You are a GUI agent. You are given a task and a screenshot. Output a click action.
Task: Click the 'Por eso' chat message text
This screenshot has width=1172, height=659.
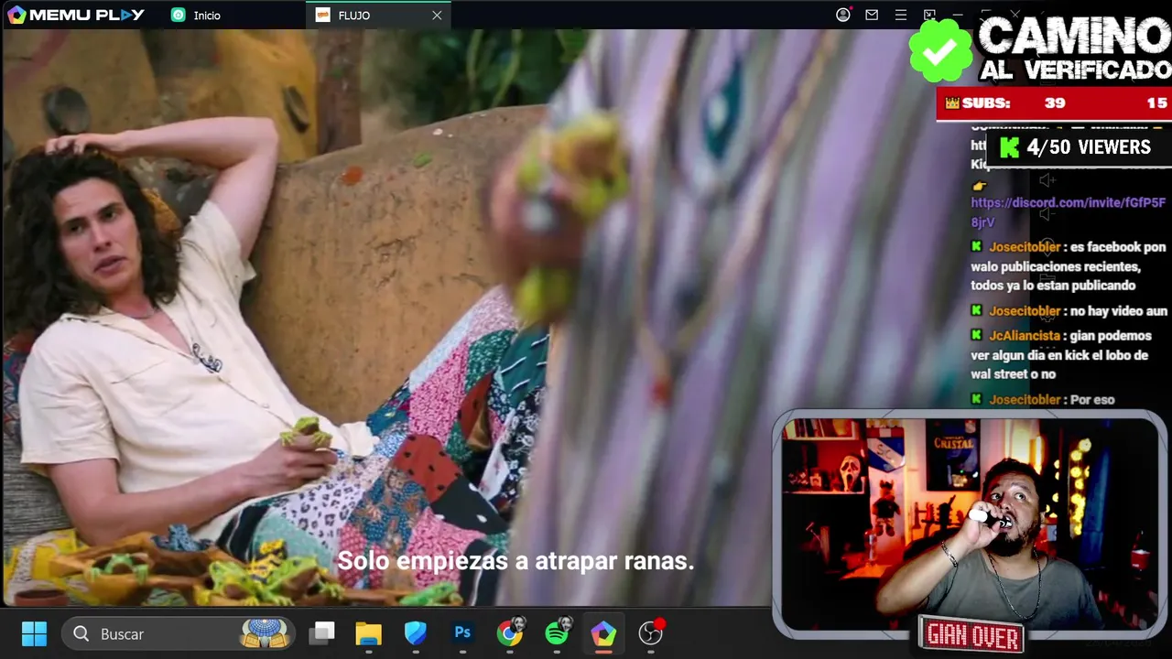1091,400
